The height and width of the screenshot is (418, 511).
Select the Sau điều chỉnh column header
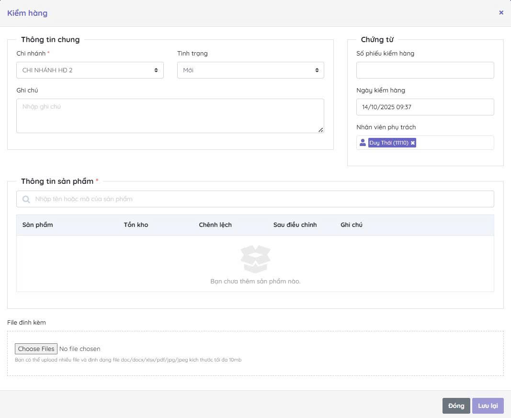(295, 225)
